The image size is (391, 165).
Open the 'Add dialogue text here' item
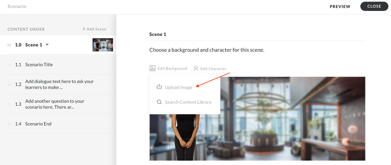[59, 84]
